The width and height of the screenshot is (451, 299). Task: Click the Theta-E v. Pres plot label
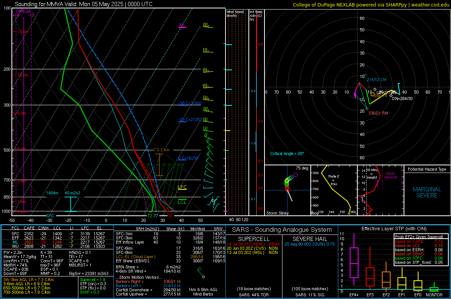coord(334,180)
